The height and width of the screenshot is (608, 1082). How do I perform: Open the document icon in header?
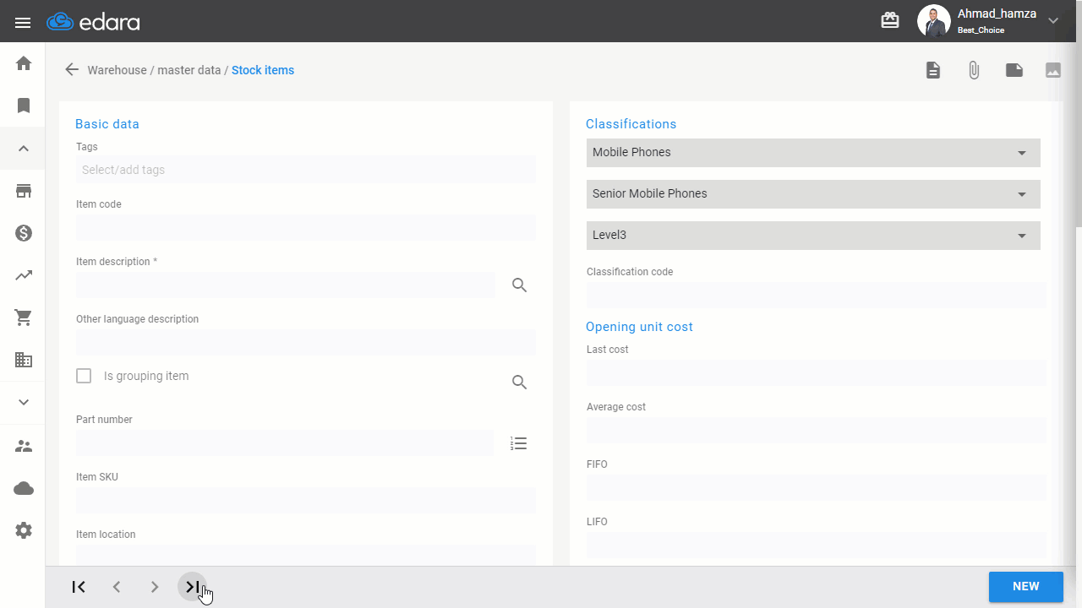pos(933,70)
